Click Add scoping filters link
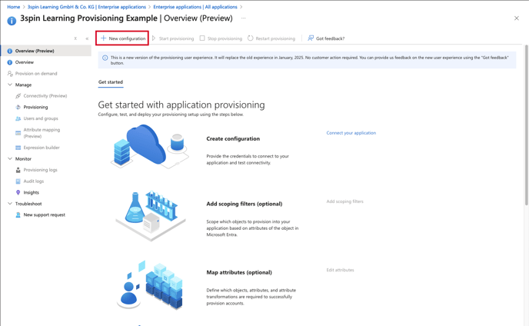 click(x=344, y=201)
